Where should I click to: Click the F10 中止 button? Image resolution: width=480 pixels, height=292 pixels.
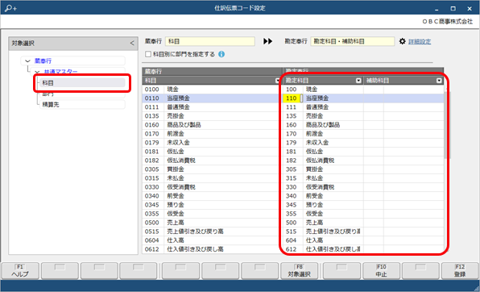coord(382,271)
